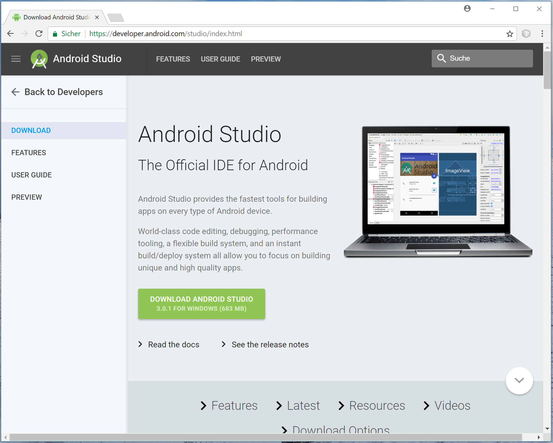View the green secure lock site info
This screenshot has width=553, height=443.
pos(55,34)
